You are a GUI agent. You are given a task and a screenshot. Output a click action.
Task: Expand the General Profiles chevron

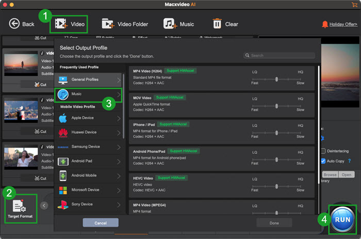coord(119,80)
